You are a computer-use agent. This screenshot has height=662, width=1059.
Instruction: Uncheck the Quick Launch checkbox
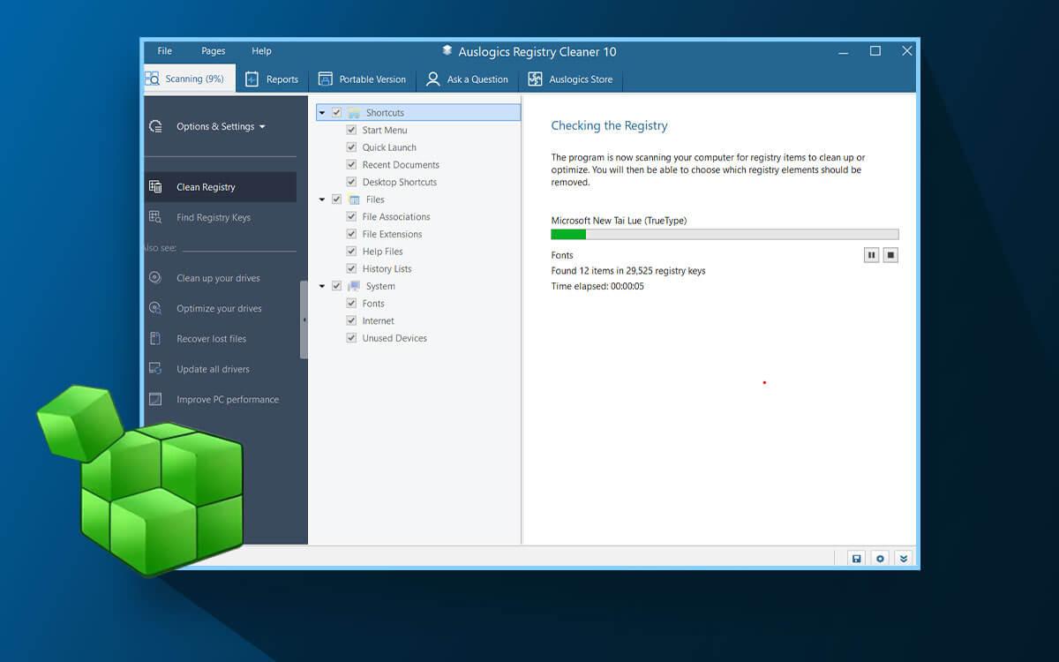click(x=352, y=147)
